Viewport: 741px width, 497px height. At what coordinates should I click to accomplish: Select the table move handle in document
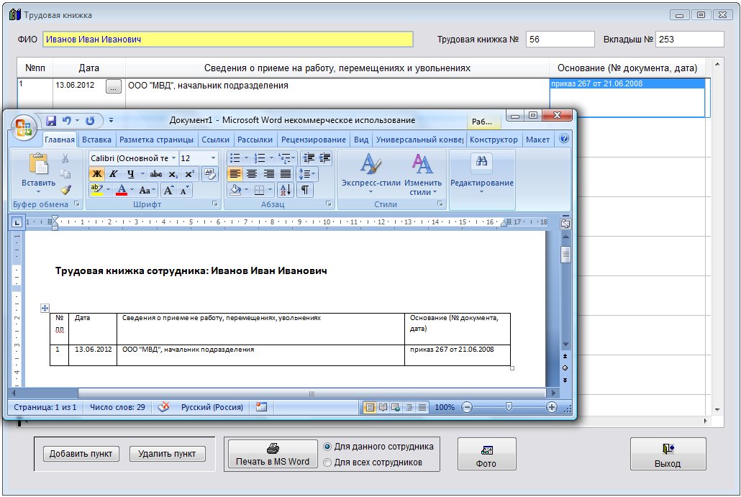pos(45,308)
